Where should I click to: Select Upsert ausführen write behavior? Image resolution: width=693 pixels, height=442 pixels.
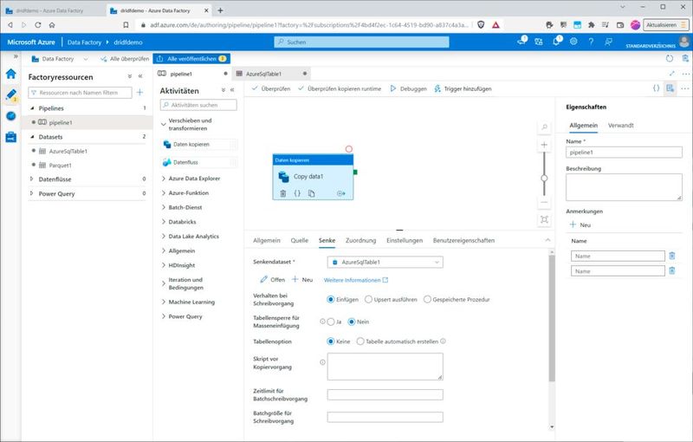(368, 299)
